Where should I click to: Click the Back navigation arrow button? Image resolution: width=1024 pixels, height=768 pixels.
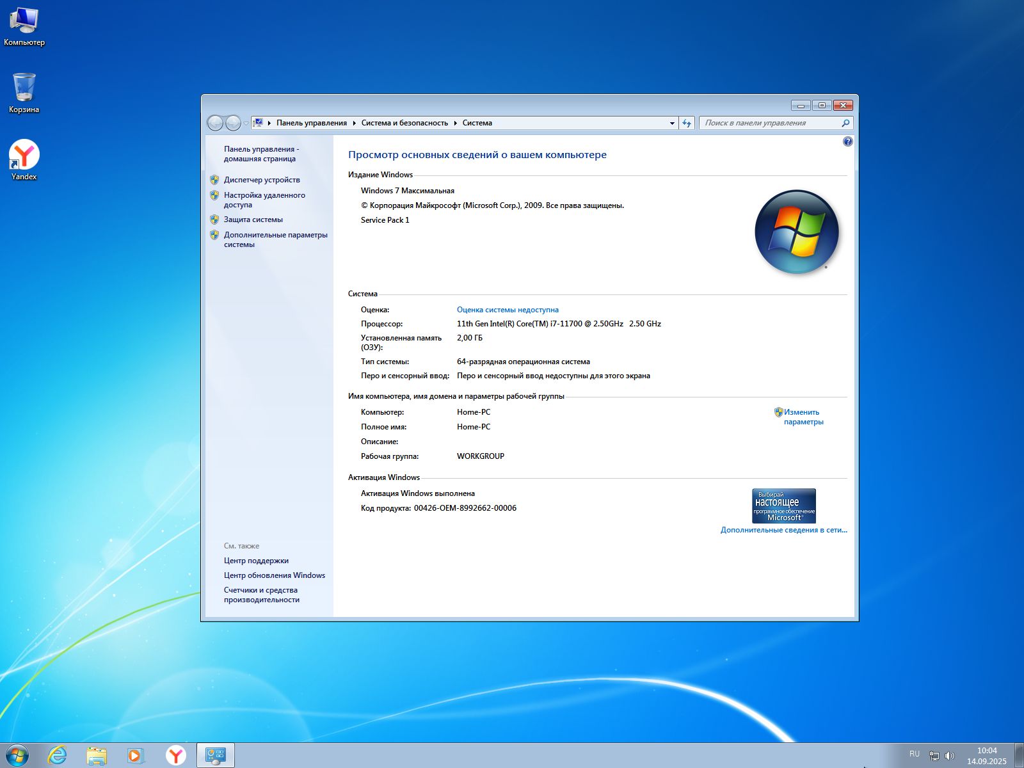tap(216, 123)
